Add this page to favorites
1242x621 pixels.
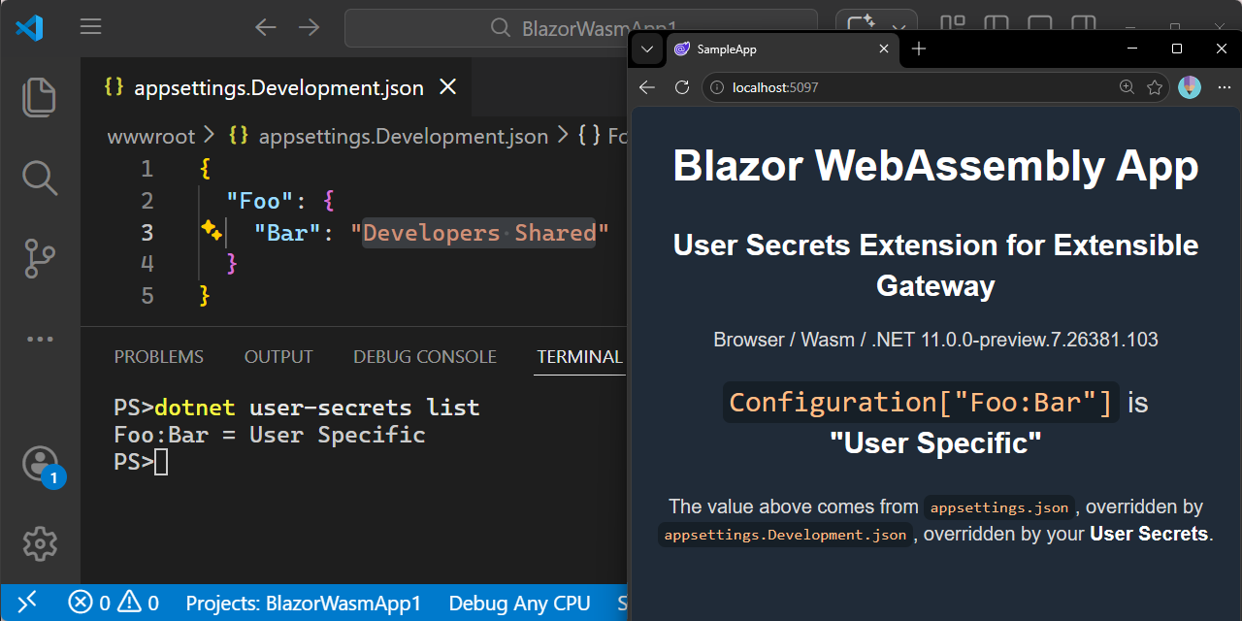click(1155, 87)
